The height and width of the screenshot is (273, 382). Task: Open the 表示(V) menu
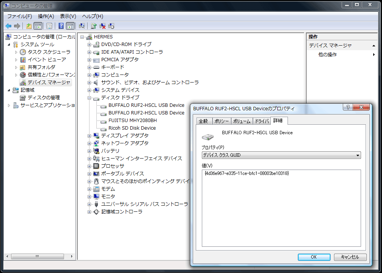[68, 16]
